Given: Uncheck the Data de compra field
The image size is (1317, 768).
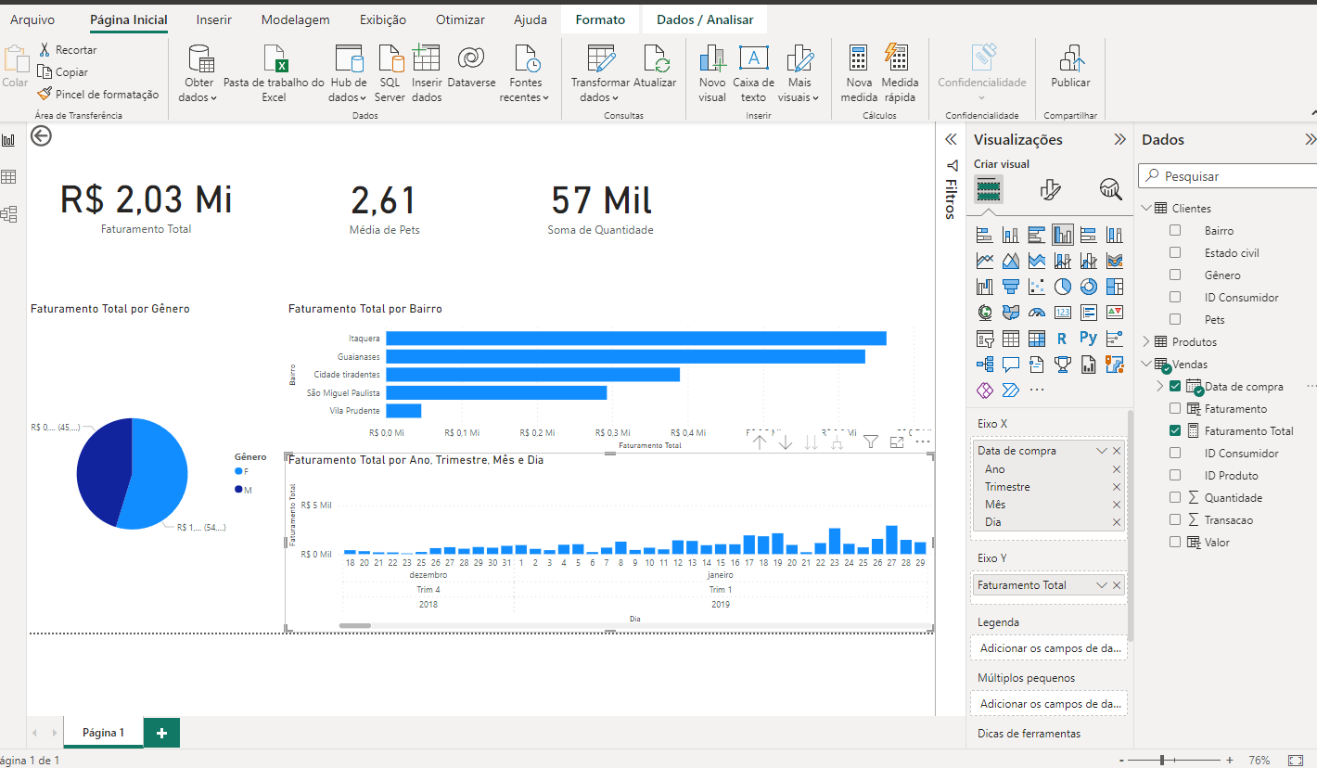Looking at the screenshot, I should [1176, 386].
